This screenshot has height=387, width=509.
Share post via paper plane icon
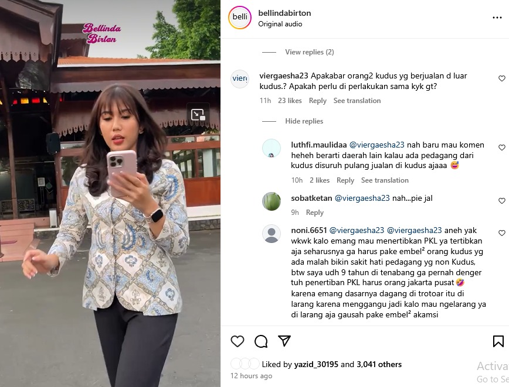coord(284,341)
